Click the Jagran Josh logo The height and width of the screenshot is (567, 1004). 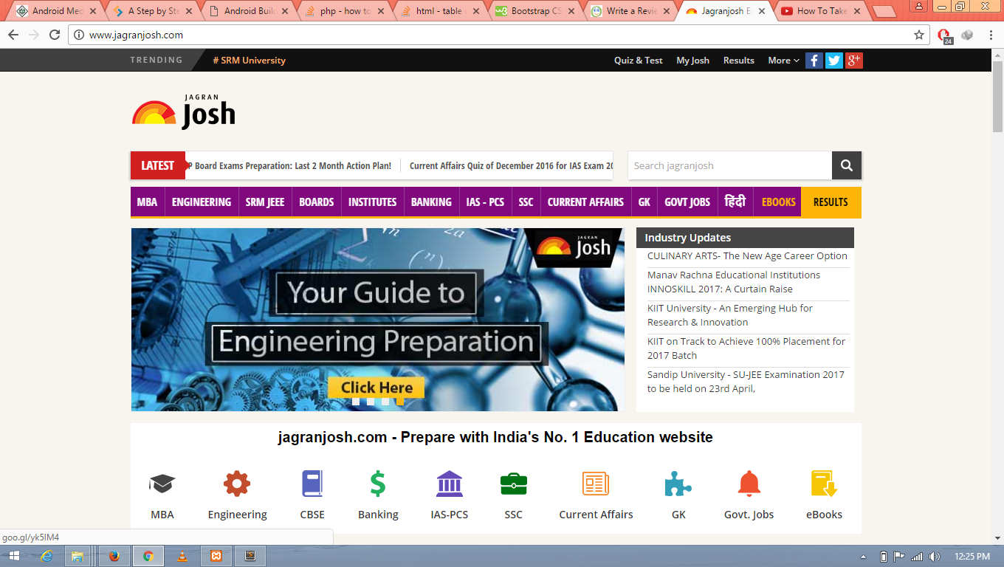click(184, 112)
